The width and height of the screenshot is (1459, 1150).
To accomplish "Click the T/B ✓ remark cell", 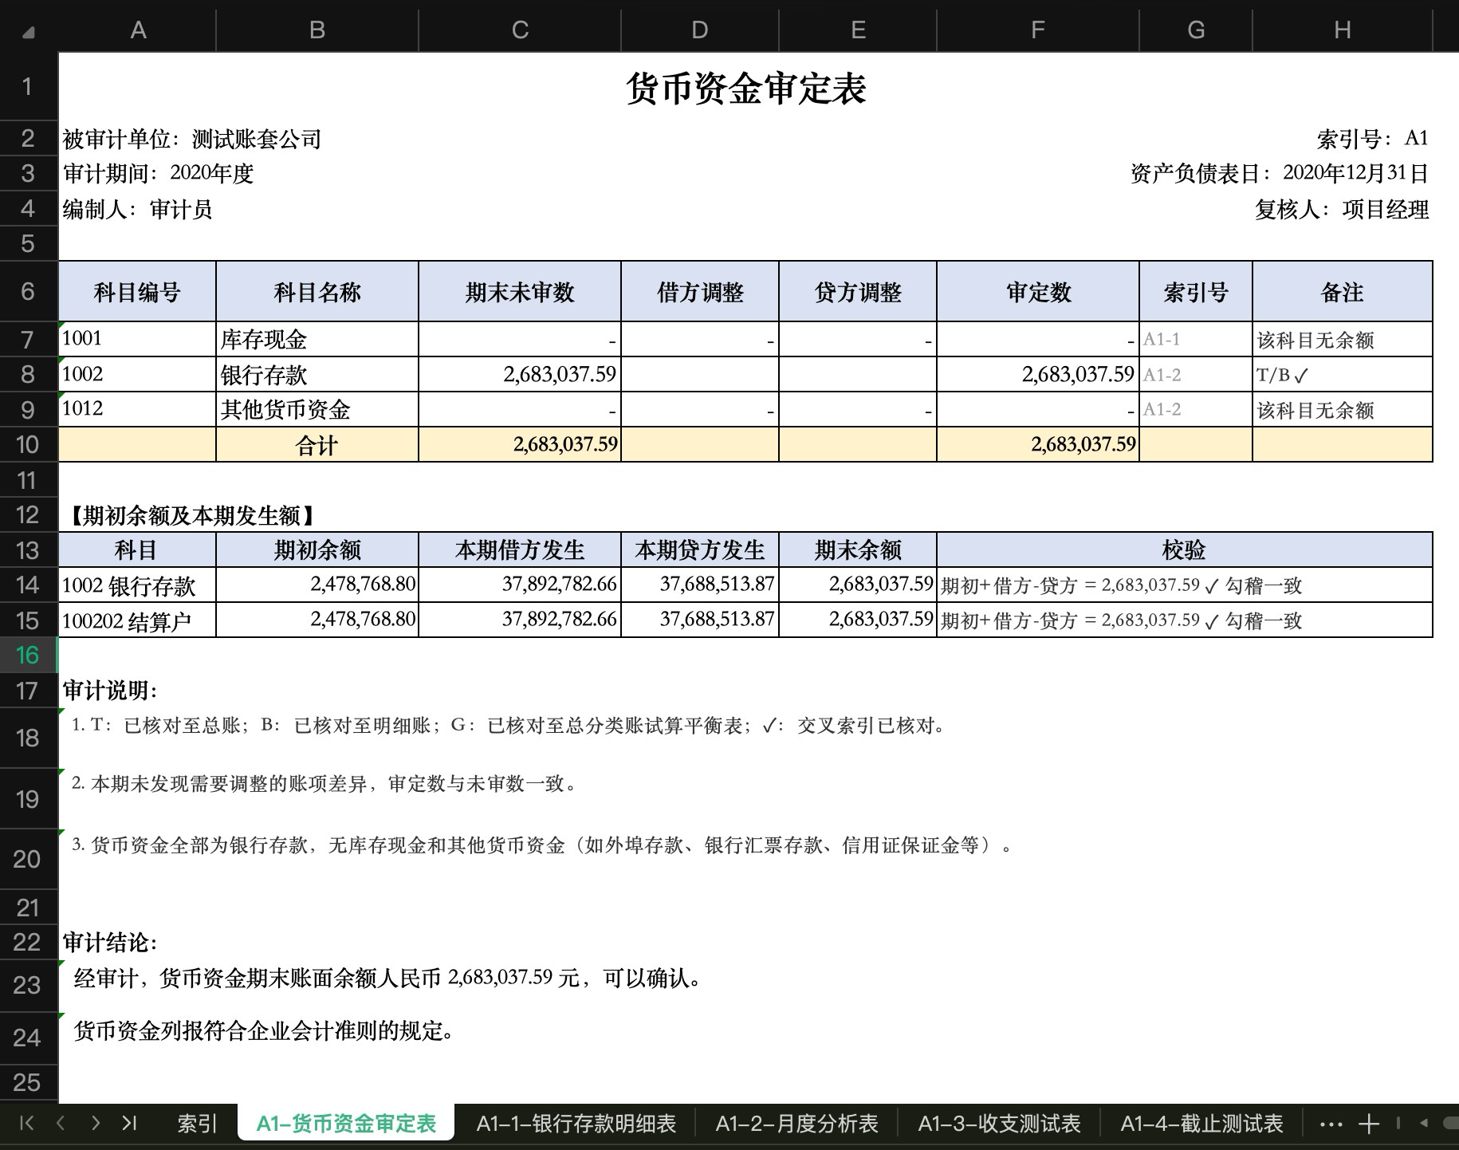I will coord(1343,374).
